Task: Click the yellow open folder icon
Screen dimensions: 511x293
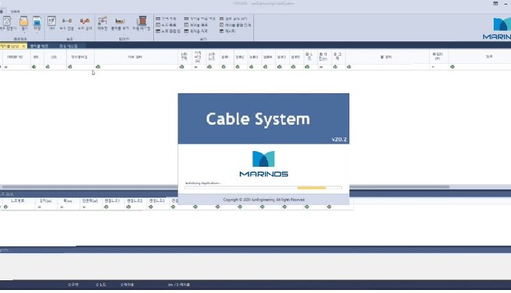Action: pos(24,22)
